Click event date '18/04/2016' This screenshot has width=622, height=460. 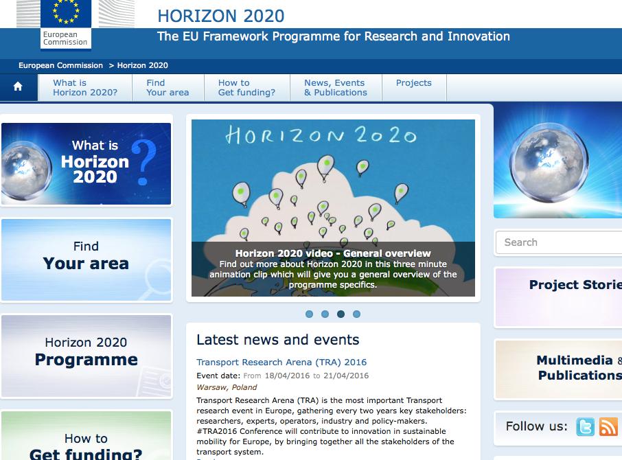[287, 376]
